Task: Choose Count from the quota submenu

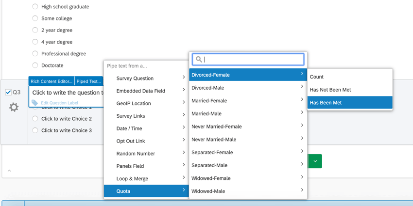Action: [317, 77]
